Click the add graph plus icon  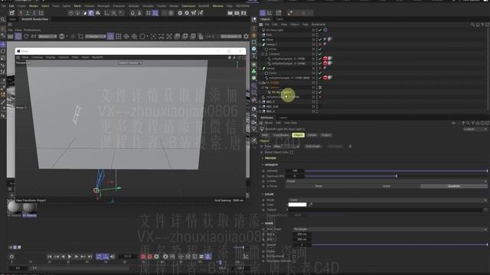(x=350, y=146)
